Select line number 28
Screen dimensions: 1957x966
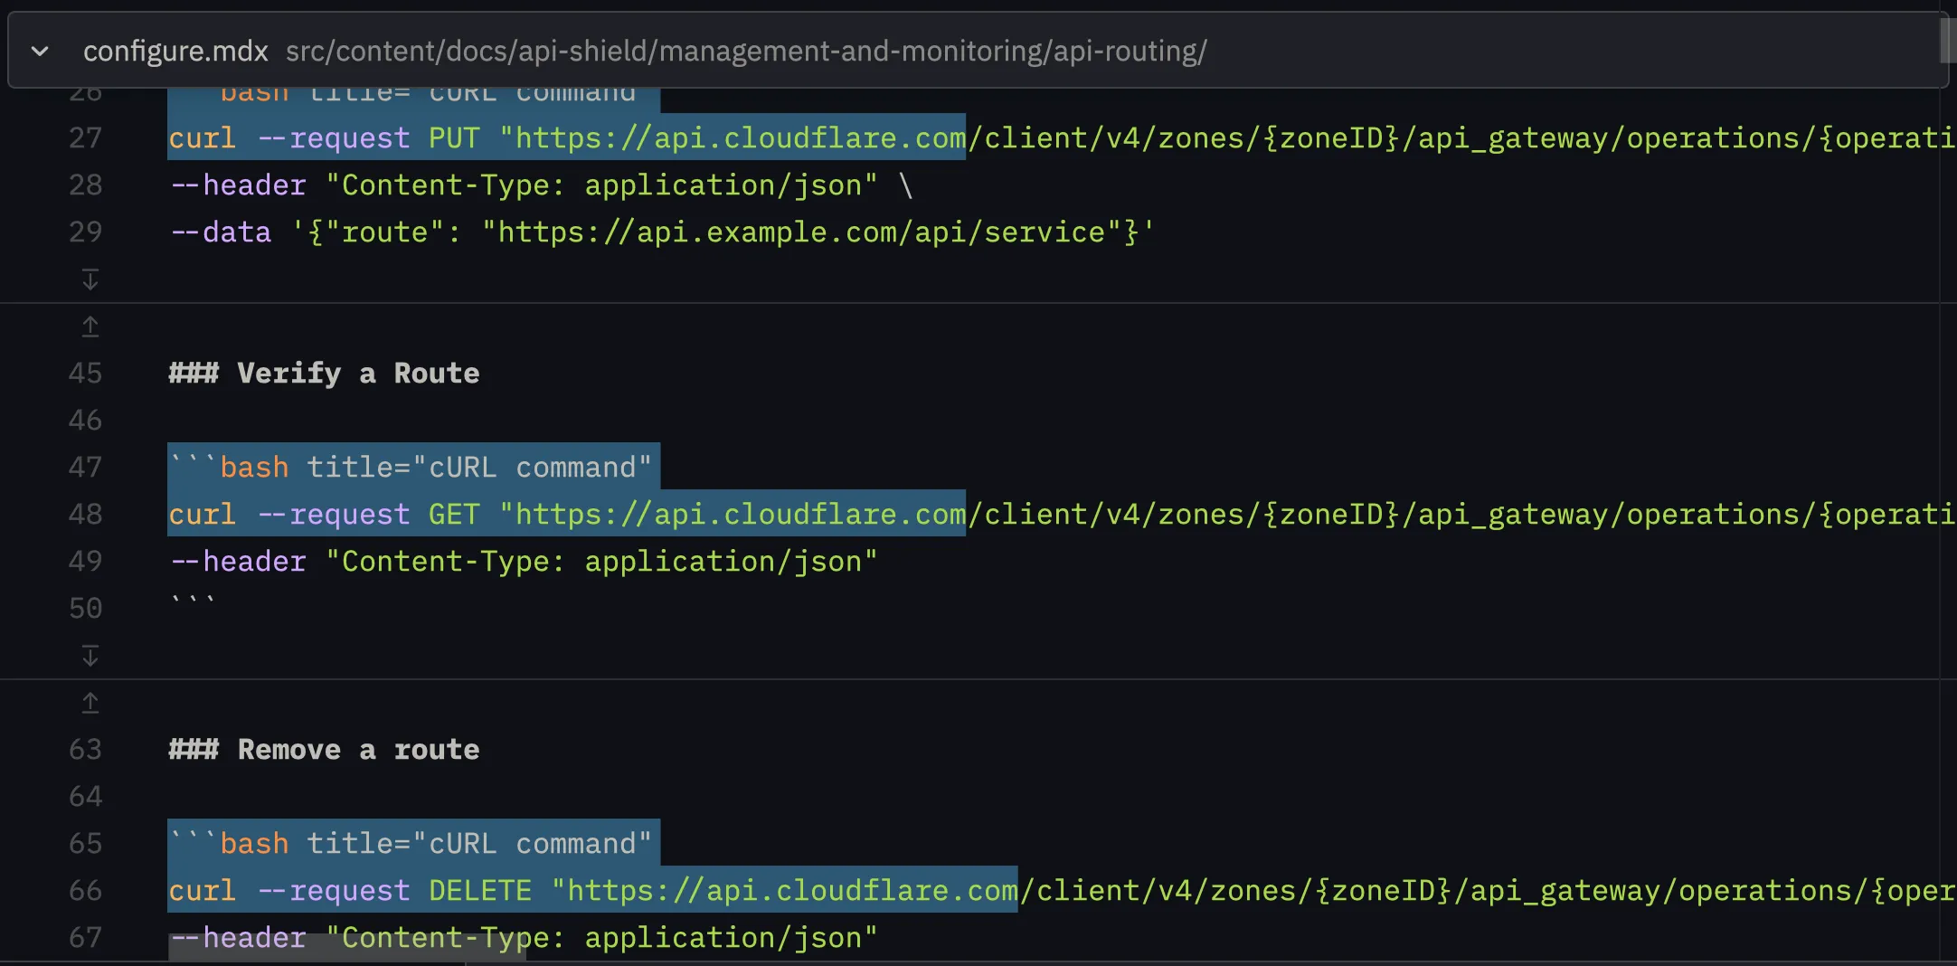(85, 185)
